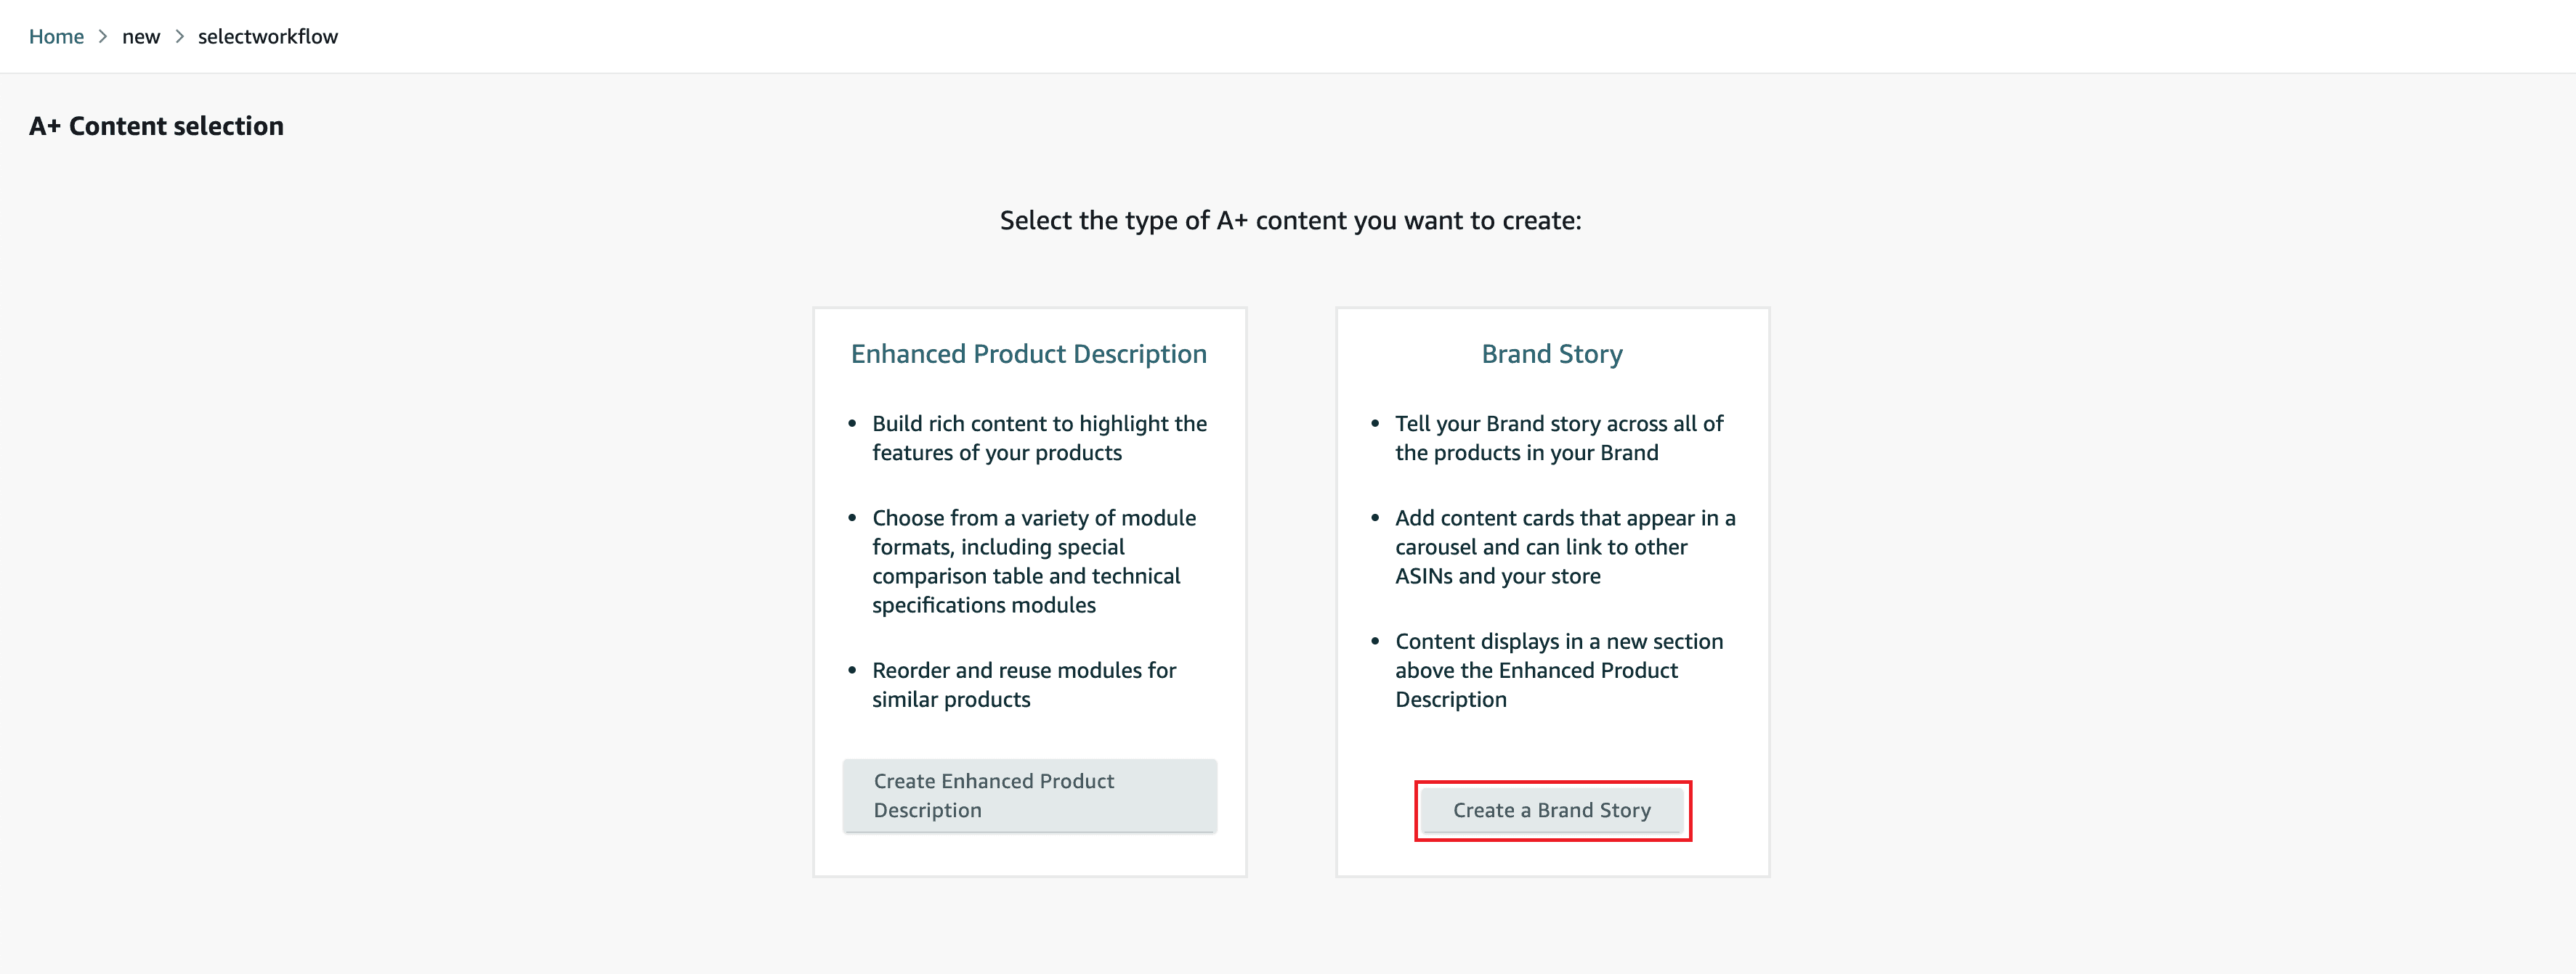Open the Enhanced Product Description heading

[x=1029, y=353]
